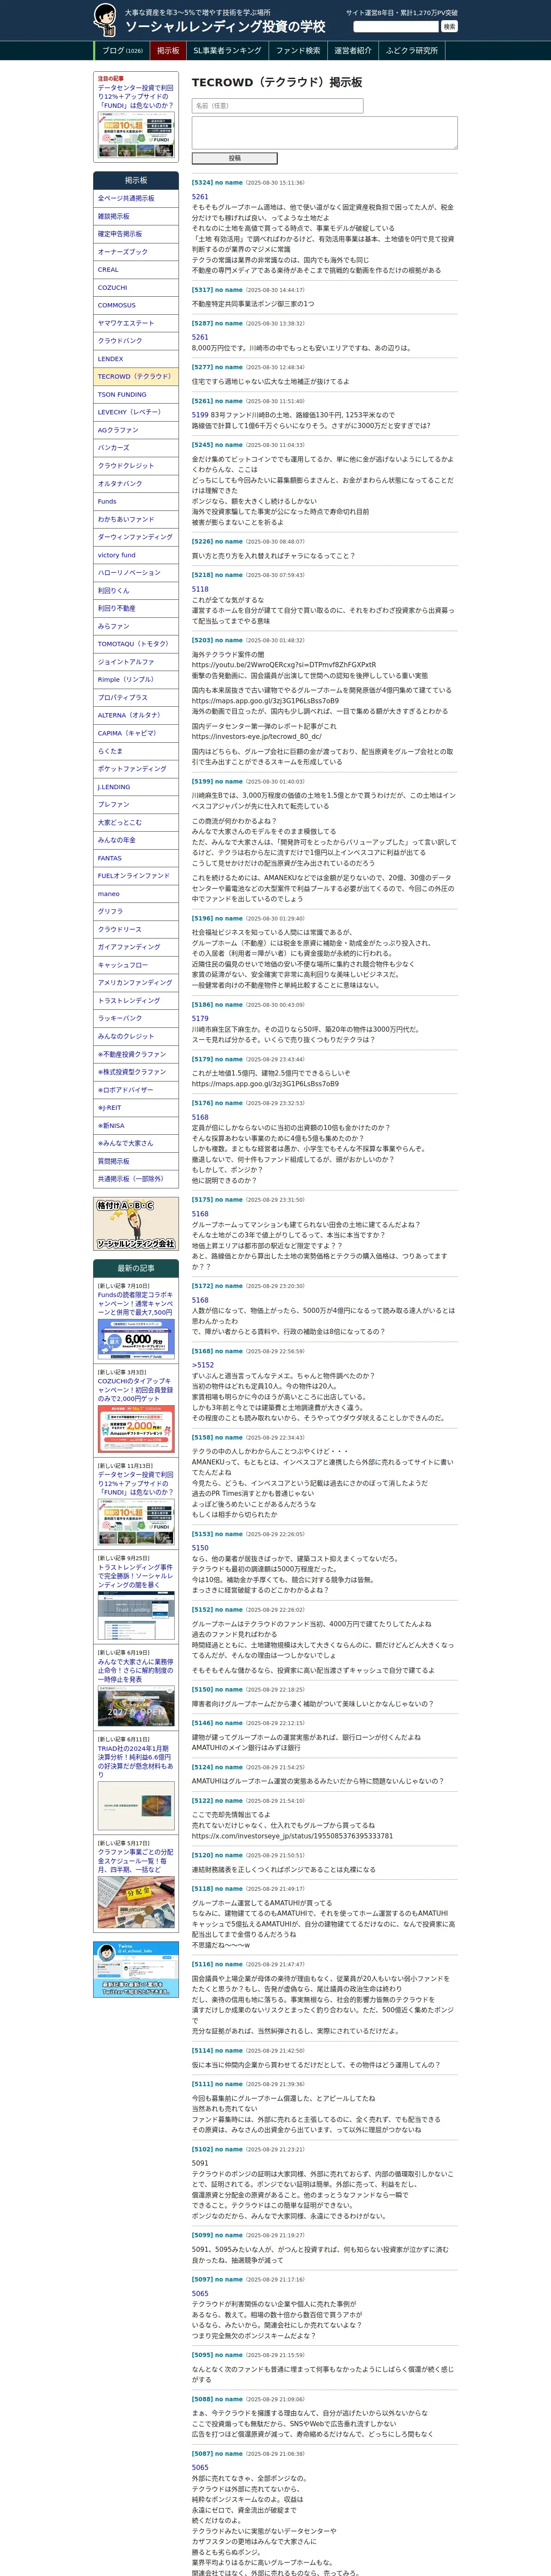Screen dimensions: 551x2576
Task: Click the FUNDI thumbnail under 注目の記事
Action: point(136,134)
